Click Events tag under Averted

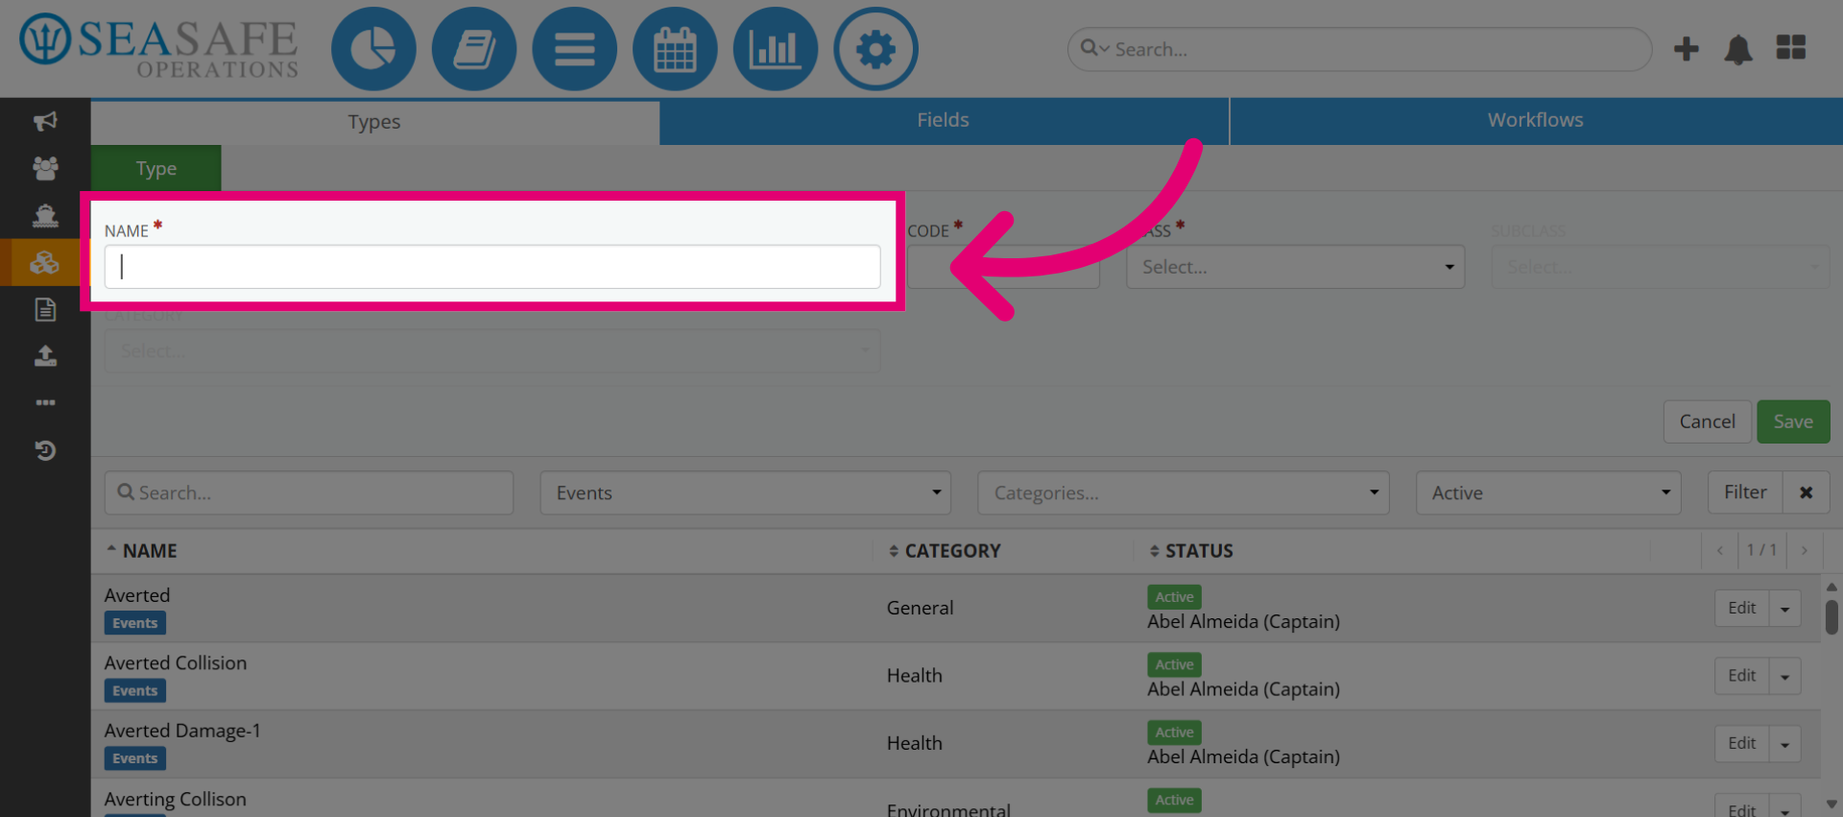coord(135,623)
